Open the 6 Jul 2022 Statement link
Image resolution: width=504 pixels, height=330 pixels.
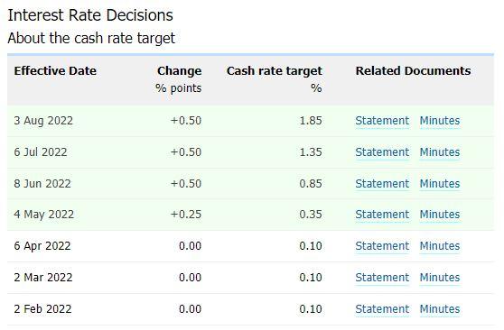click(382, 152)
